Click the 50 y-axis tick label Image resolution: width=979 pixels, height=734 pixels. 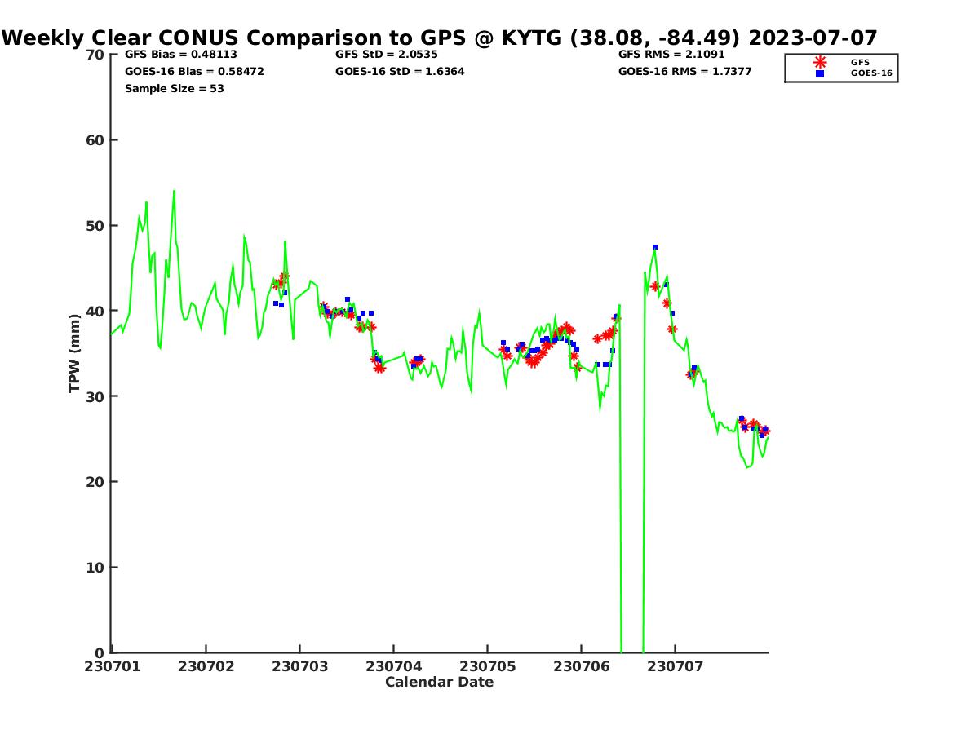(95, 226)
